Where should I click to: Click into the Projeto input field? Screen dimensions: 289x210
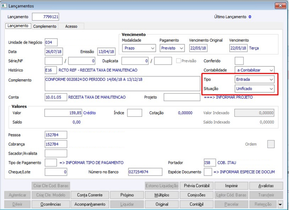(182, 97)
